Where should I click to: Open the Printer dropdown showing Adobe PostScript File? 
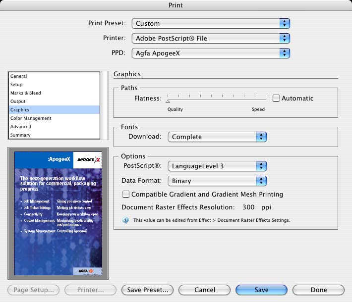tap(211, 38)
